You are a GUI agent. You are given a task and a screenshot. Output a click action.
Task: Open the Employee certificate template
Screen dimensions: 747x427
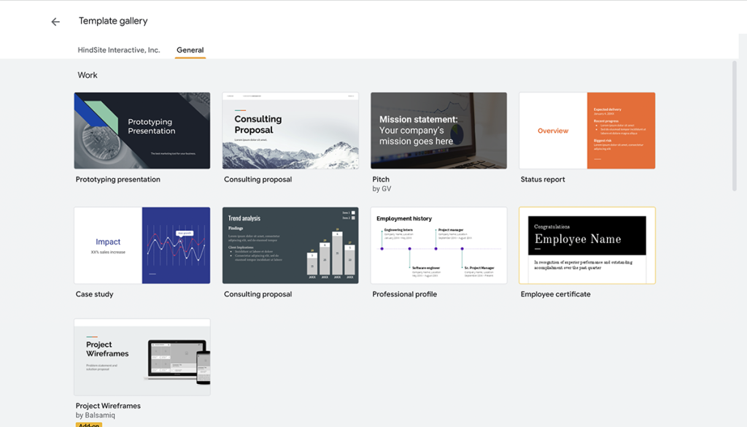point(587,245)
